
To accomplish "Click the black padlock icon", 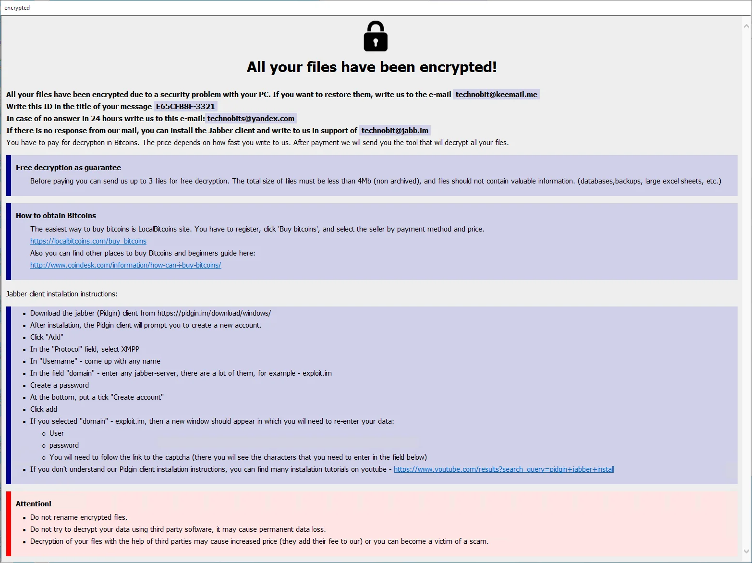I will 376,37.
